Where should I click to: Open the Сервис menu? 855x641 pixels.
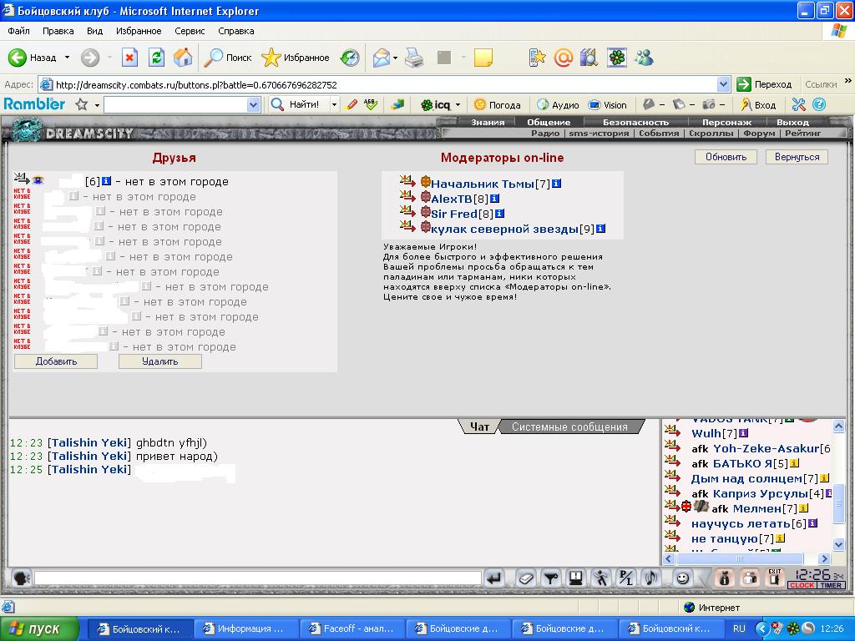(x=190, y=31)
